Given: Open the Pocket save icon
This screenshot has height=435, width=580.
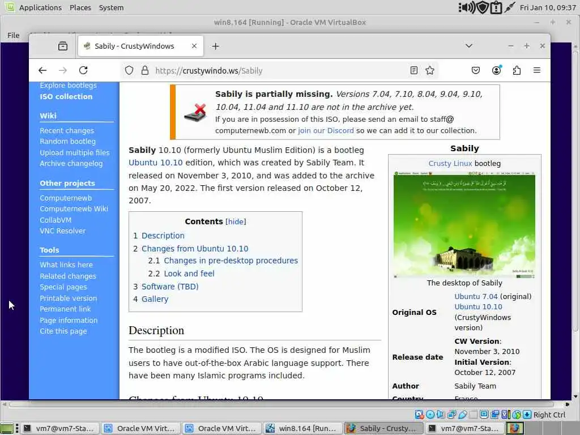Looking at the screenshot, I should [x=476, y=70].
